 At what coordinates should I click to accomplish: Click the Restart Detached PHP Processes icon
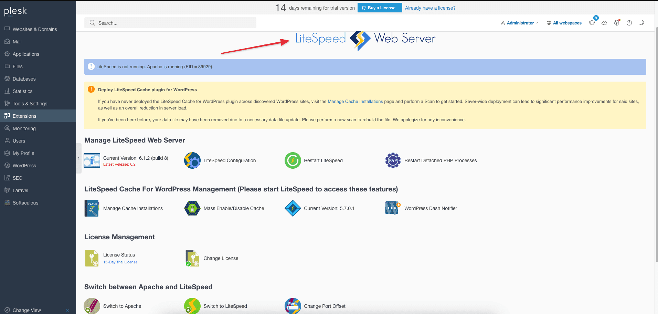pos(393,160)
